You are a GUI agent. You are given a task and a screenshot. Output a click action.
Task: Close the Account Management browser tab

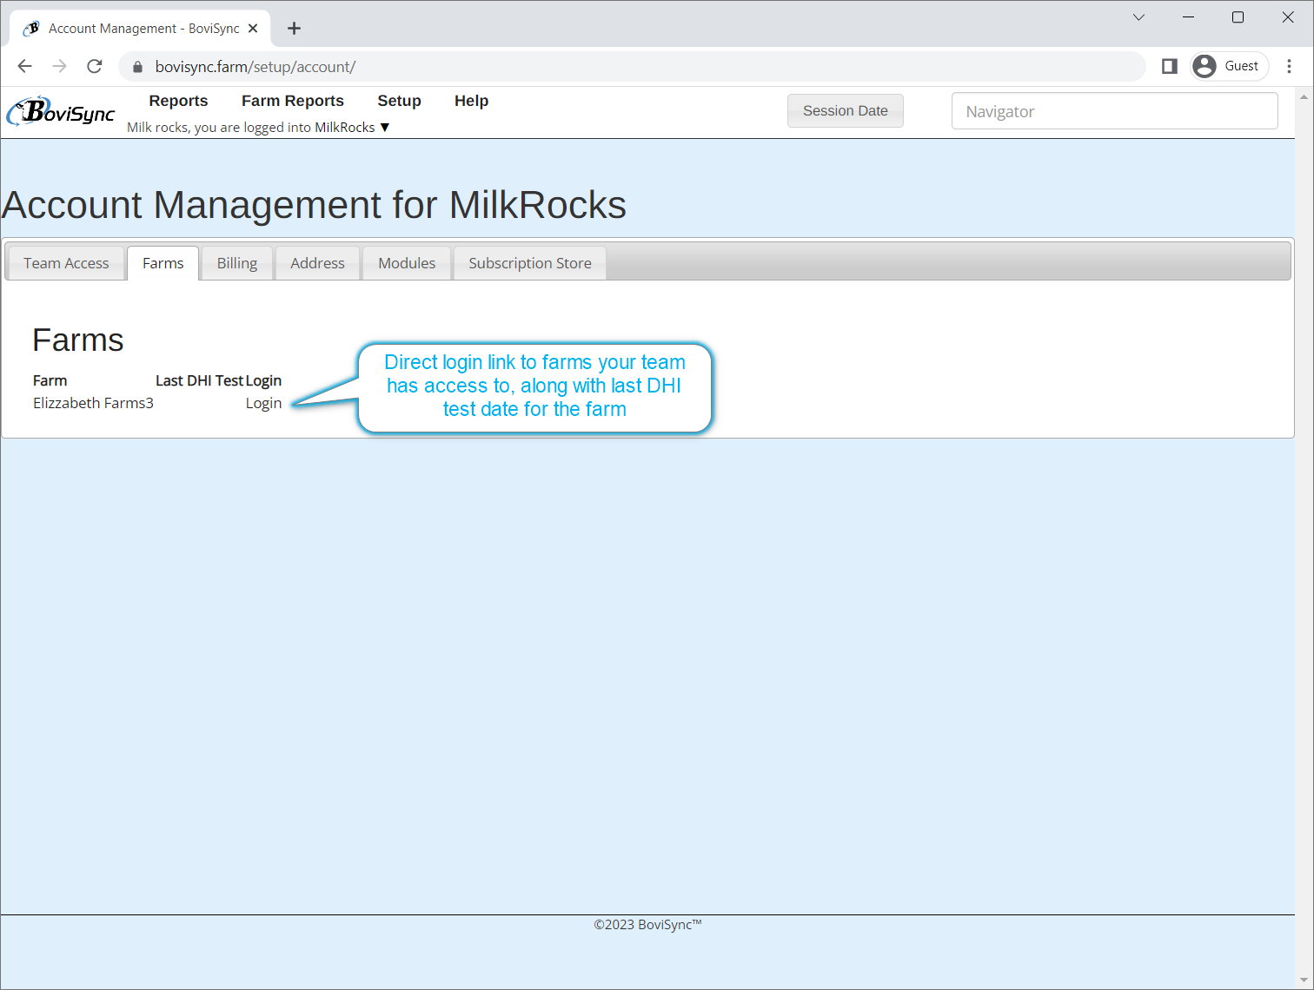(253, 29)
